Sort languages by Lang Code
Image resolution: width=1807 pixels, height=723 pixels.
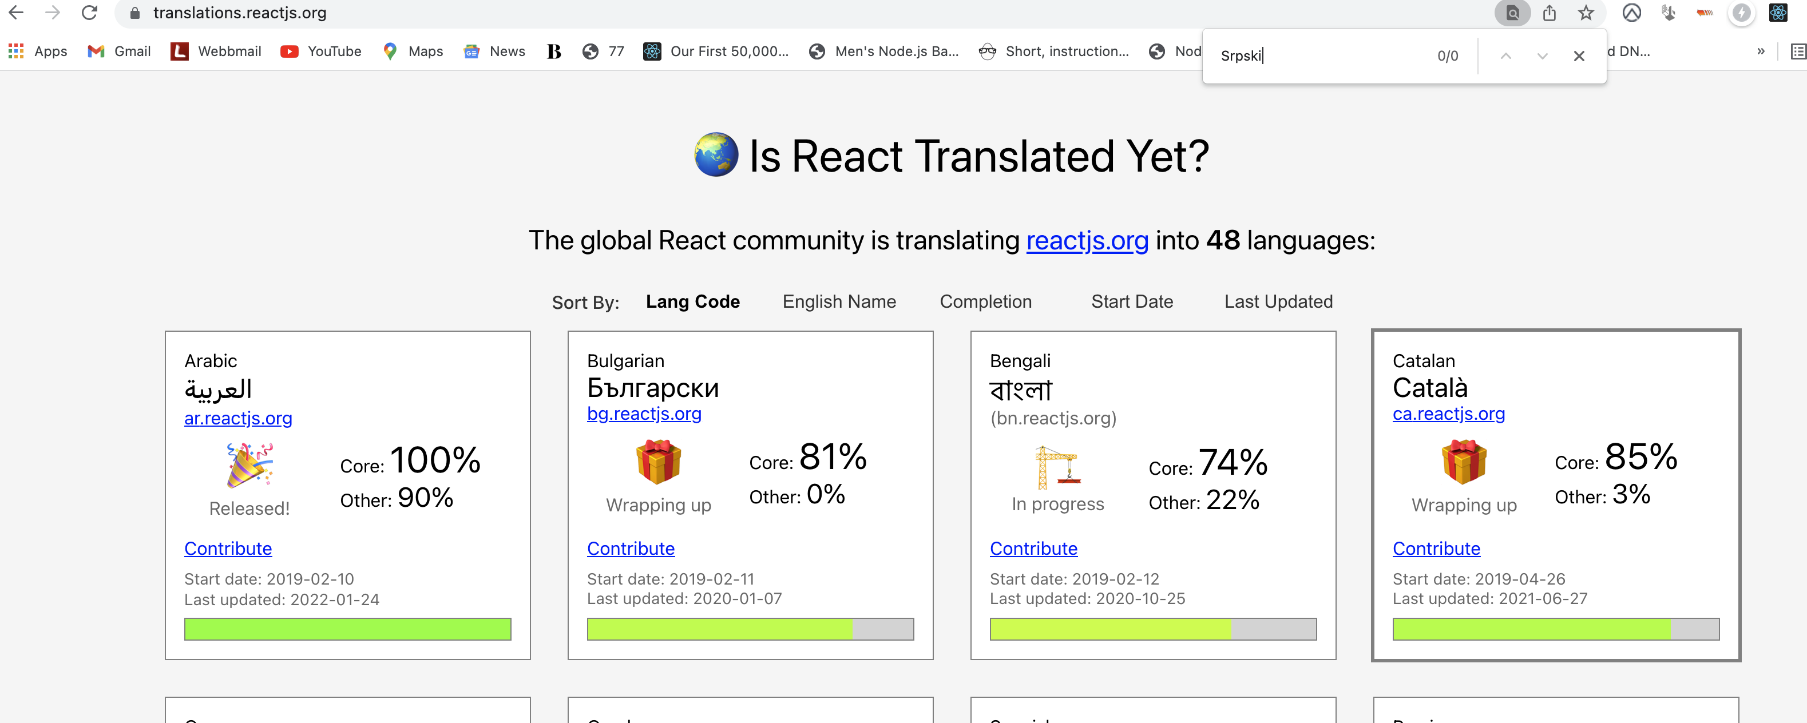click(692, 301)
